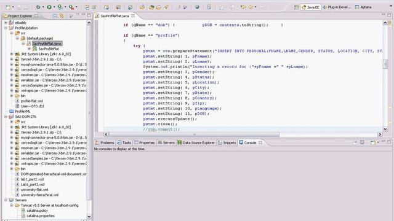Screen dimensions: 394x221
Task: Click the Last Edit Location arrow icon
Action: [243, 7]
